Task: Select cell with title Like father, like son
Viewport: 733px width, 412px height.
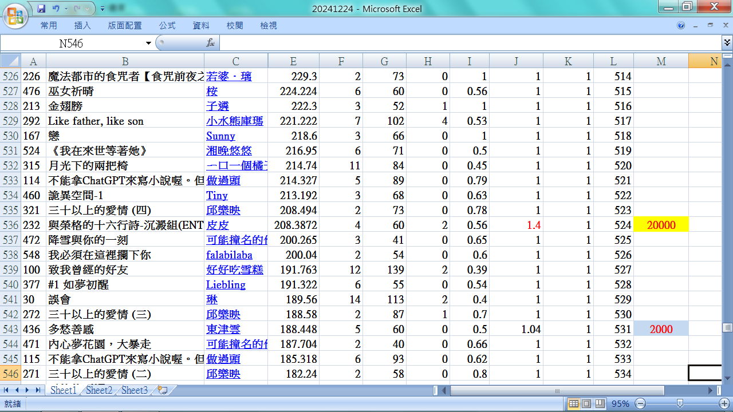Action: coord(125,121)
